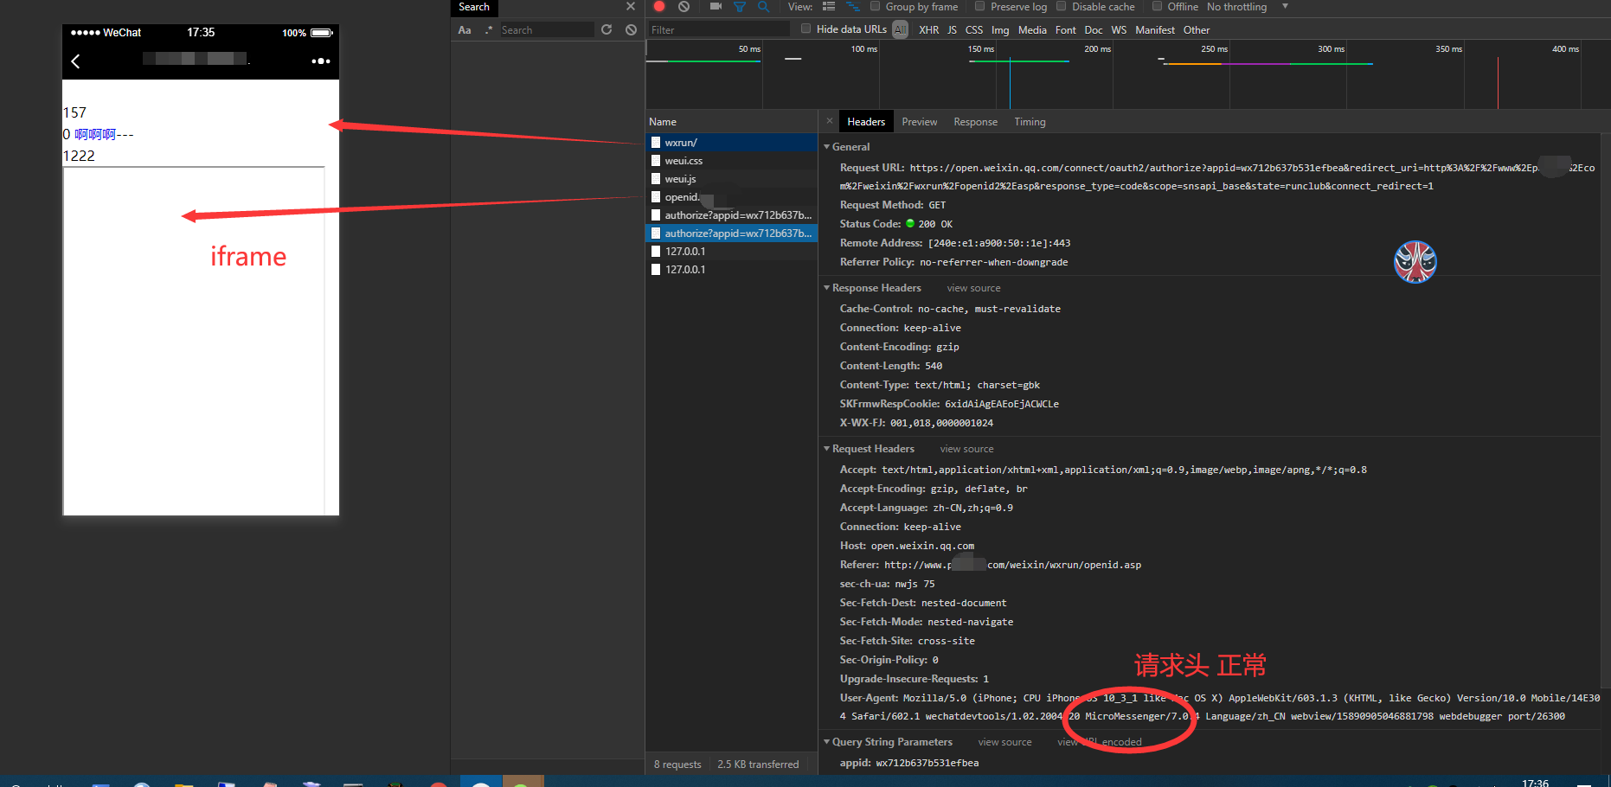View source of Response Headers
This screenshot has width=1611, height=787.
[x=973, y=288]
